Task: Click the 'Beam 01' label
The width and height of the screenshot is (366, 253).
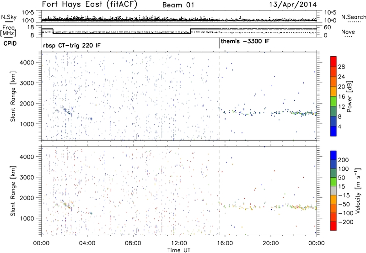Action: point(178,5)
